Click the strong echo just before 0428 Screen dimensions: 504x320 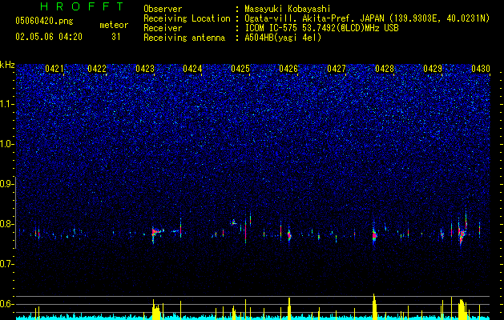pos(374,234)
